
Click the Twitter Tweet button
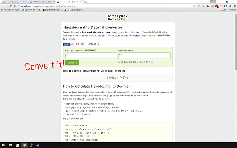pyautogui.click(x=92, y=44)
